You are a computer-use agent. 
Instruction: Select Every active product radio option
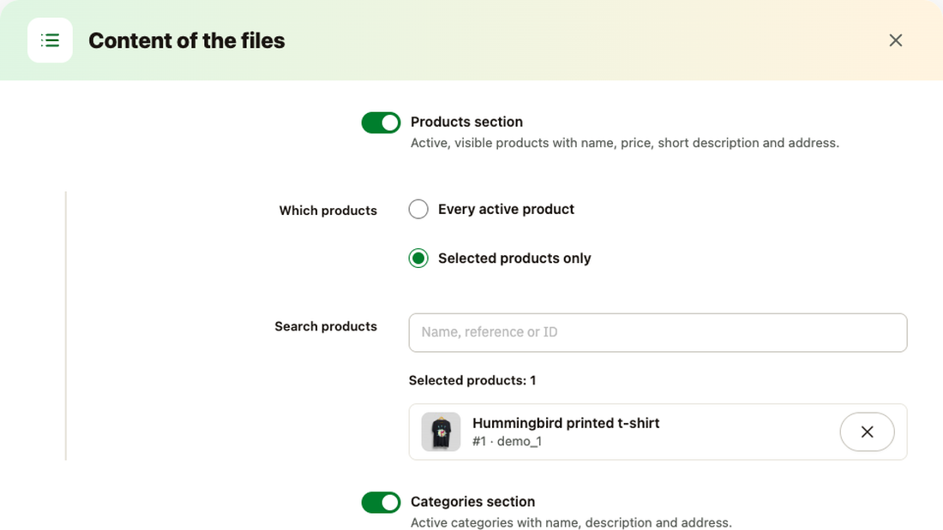[x=418, y=209]
